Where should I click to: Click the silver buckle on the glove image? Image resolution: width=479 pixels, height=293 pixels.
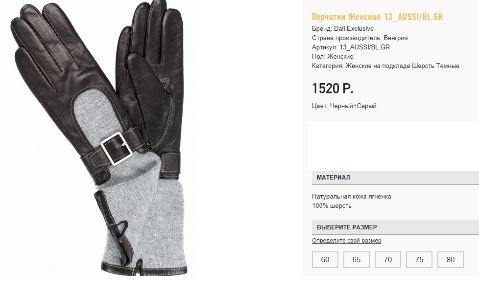coord(117,149)
